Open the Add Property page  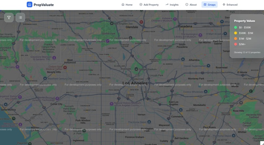click(149, 5)
